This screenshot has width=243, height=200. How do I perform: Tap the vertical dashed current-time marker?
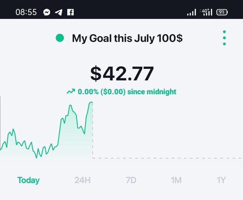pyautogui.click(x=93, y=130)
